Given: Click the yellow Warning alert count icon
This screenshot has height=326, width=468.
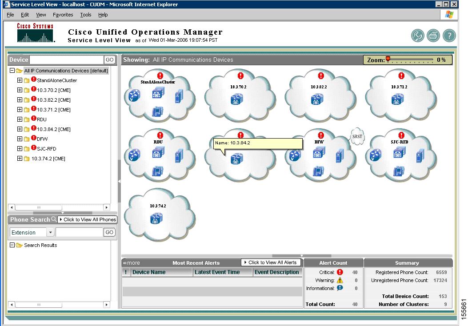Looking at the screenshot, I should pyautogui.click(x=340, y=280).
